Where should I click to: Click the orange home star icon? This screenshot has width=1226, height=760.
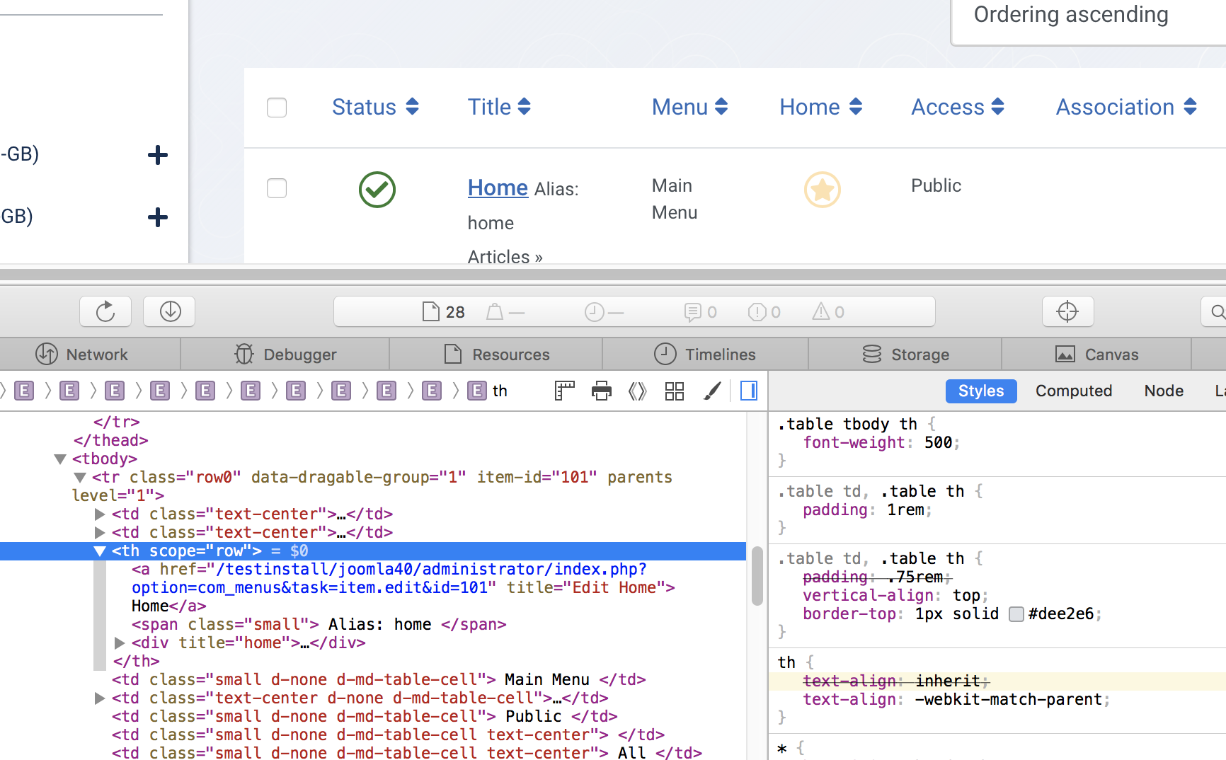[823, 190]
